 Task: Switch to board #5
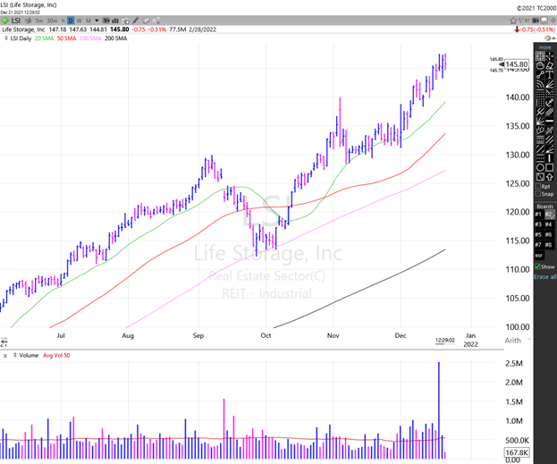point(538,235)
